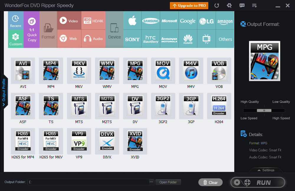Open the Audio output category
The height and width of the screenshot is (191, 295).
[x=93, y=38]
